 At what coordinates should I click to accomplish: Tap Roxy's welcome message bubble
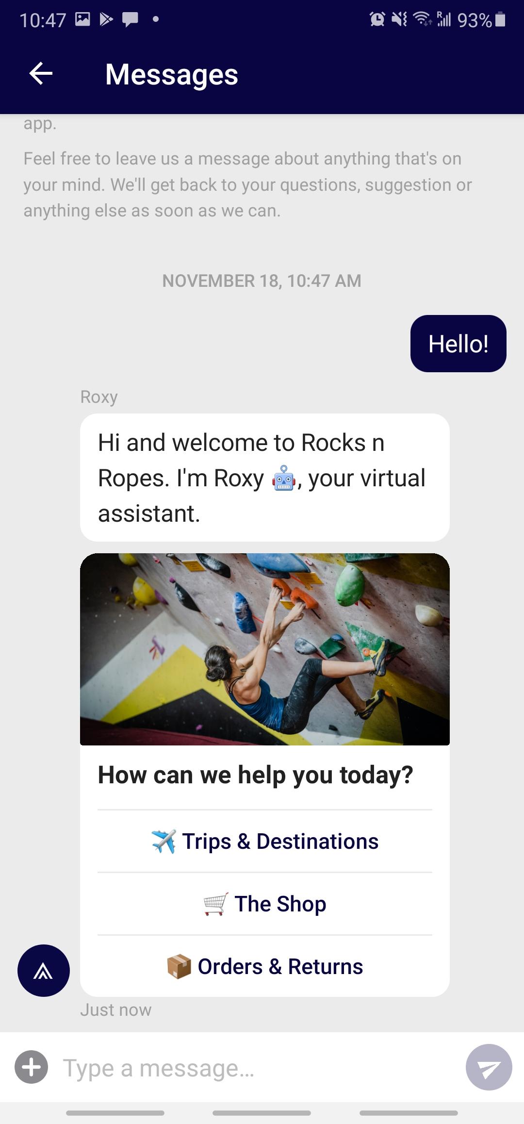pos(265,478)
